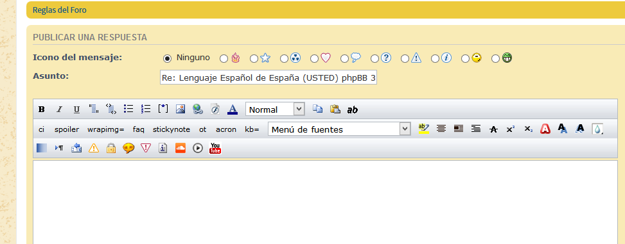The width and height of the screenshot is (625, 244).
Task: Click into the message body text area
Action: pyautogui.click(x=325, y=202)
